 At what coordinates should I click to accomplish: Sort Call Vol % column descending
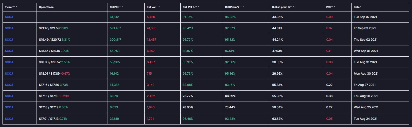[196, 7]
